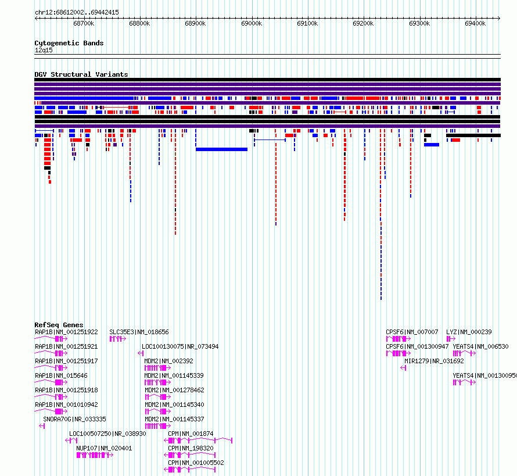Click the LYZ|NM_000239 label

[469, 332]
